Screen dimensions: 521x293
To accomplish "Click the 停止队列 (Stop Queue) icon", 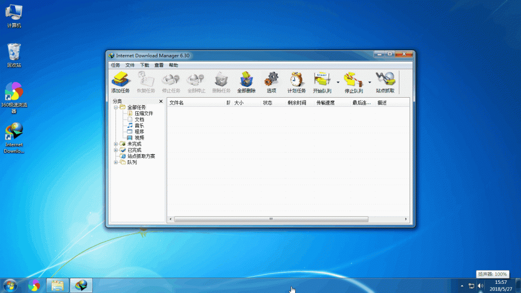I will point(354,82).
